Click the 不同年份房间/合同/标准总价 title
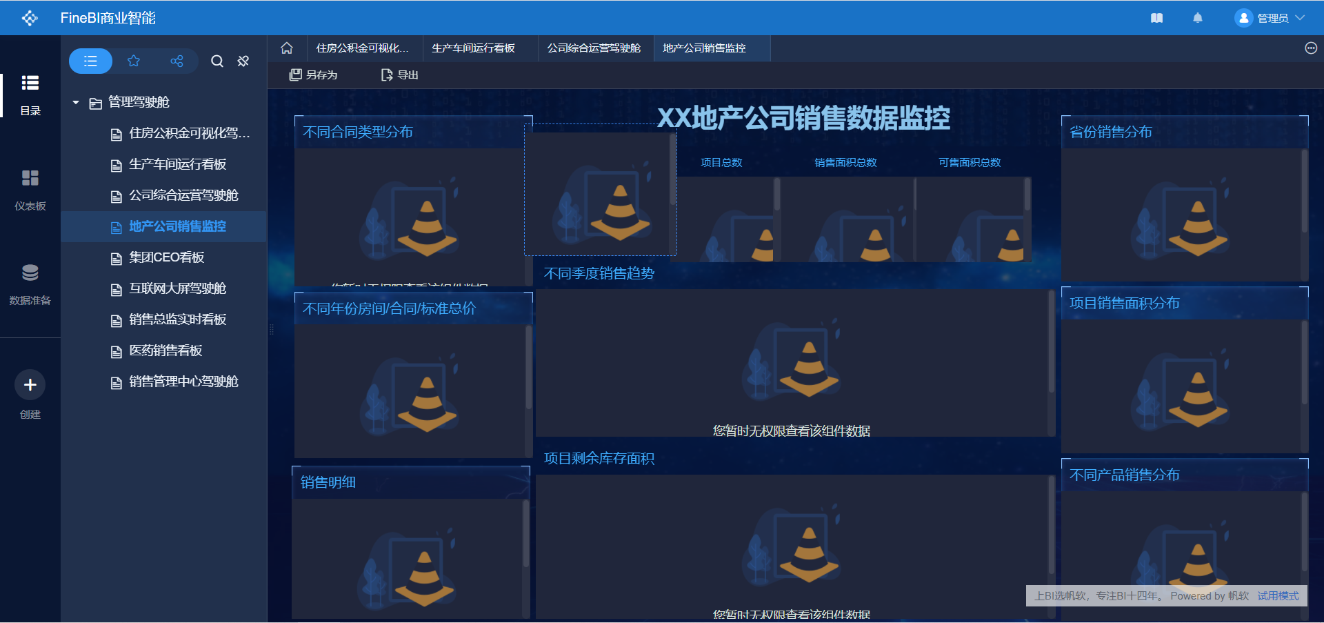 pyautogui.click(x=389, y=308)
